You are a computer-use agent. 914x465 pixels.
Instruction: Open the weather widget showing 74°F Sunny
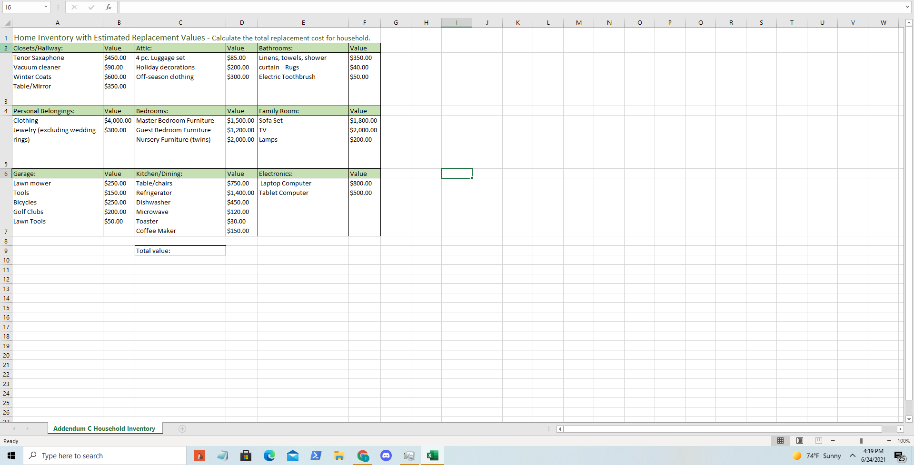(817, 455)
